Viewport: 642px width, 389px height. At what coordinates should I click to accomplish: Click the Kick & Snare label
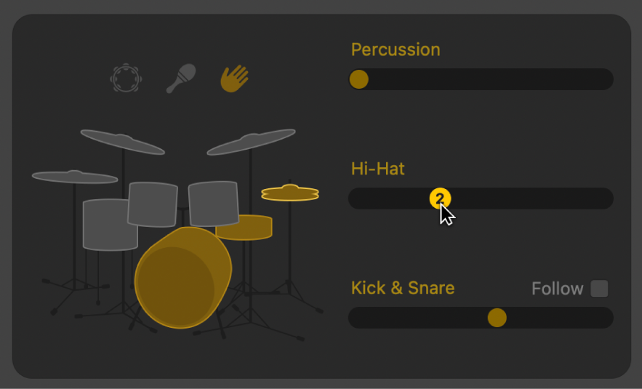403,288
